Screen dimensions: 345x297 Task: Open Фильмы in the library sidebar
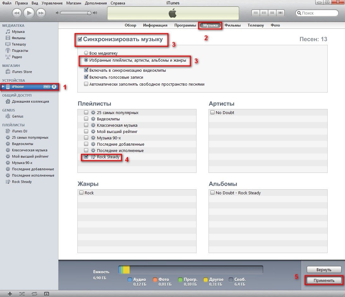(18, 38)
